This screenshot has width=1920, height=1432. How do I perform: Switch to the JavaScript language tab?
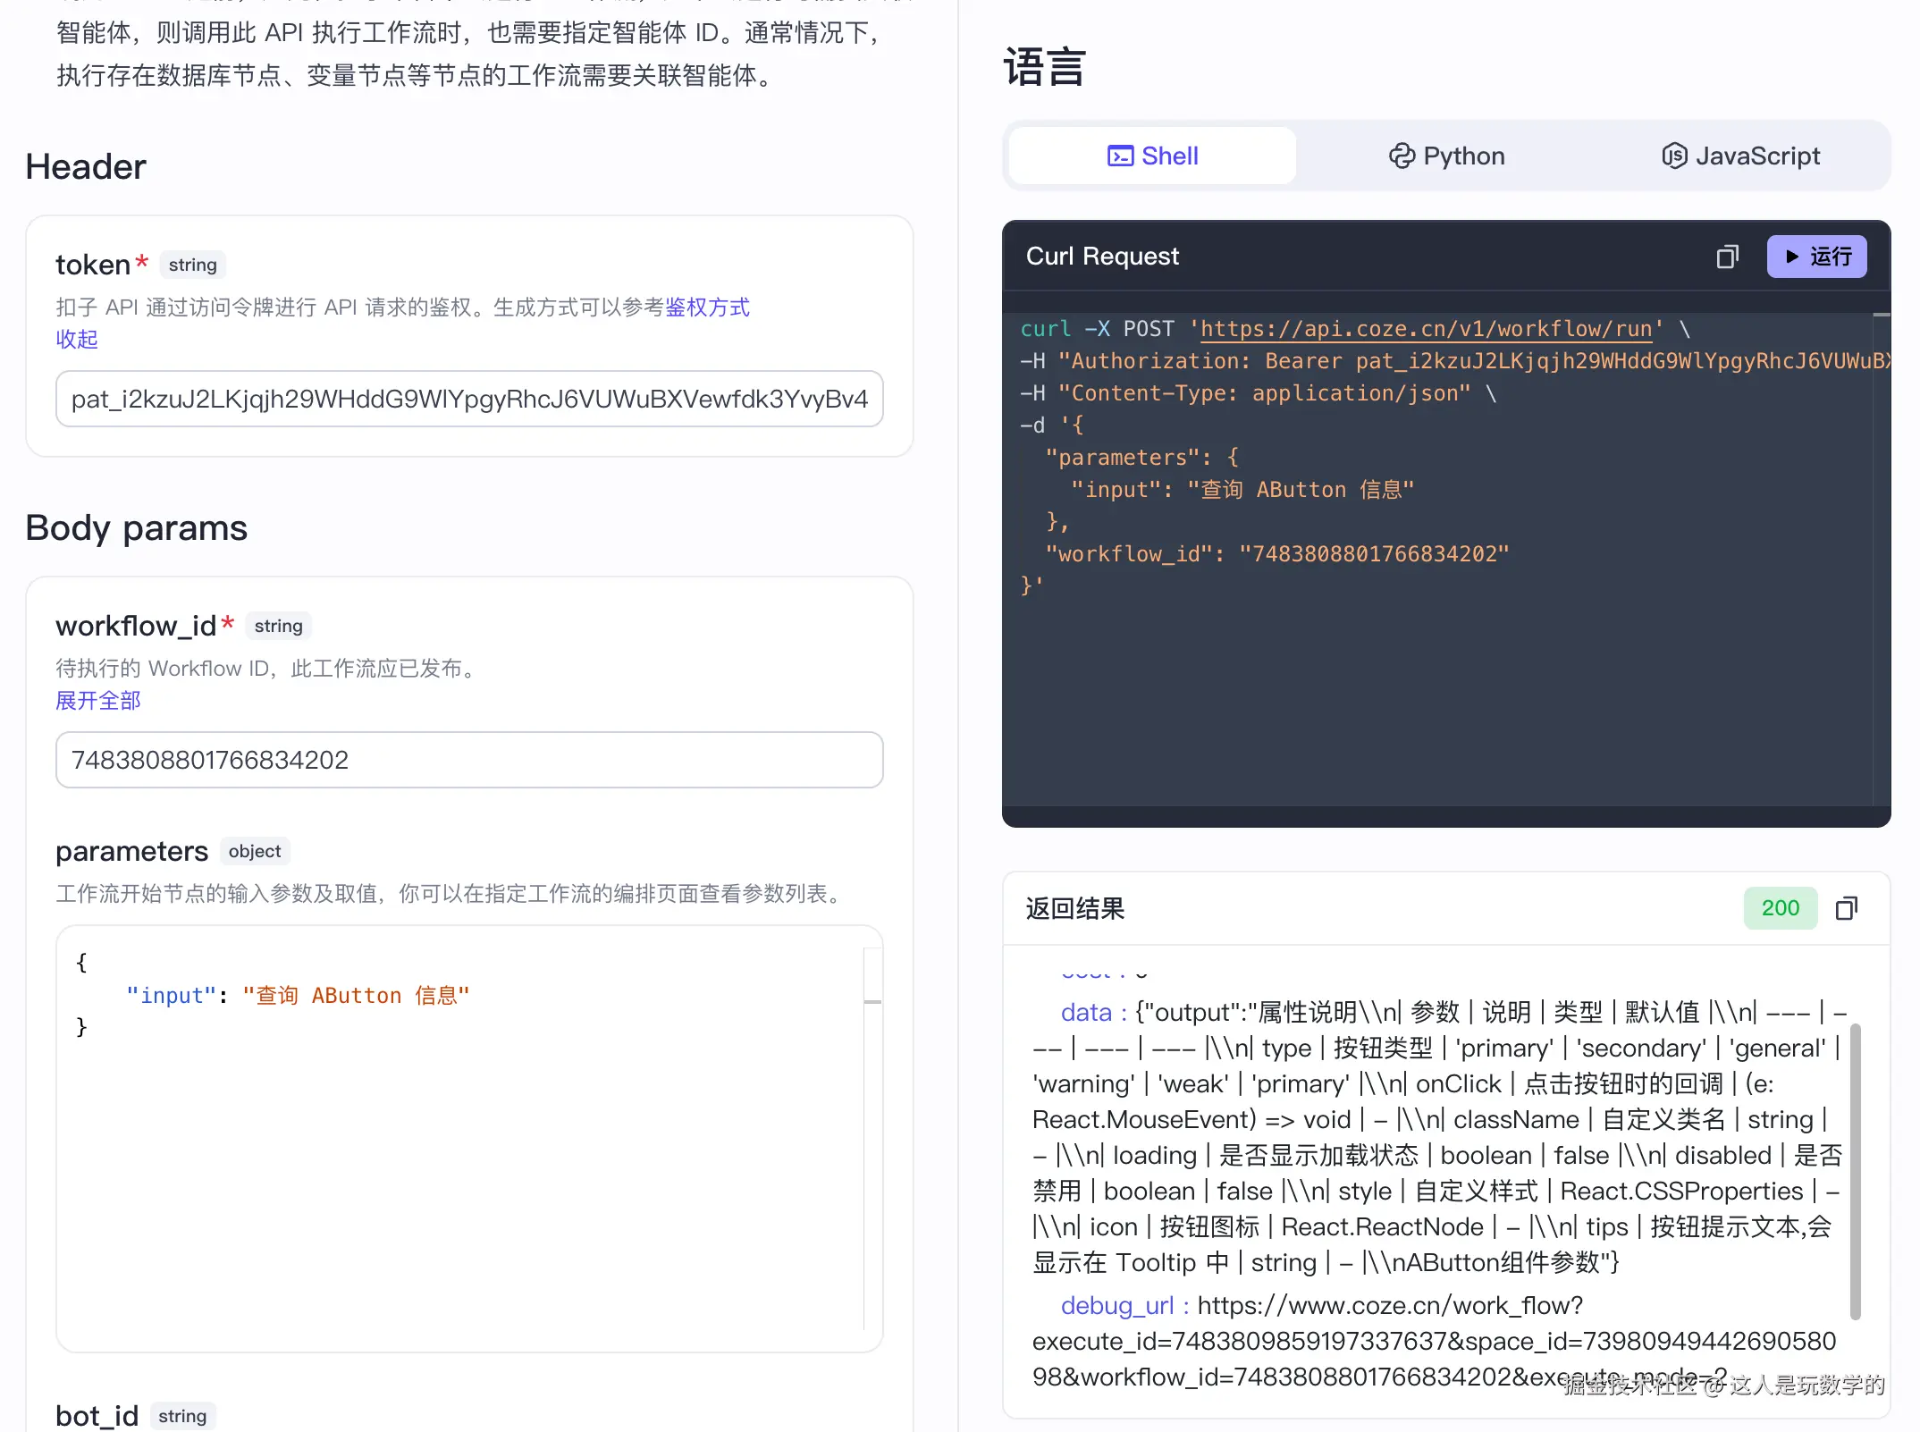tap(1740, 156)
